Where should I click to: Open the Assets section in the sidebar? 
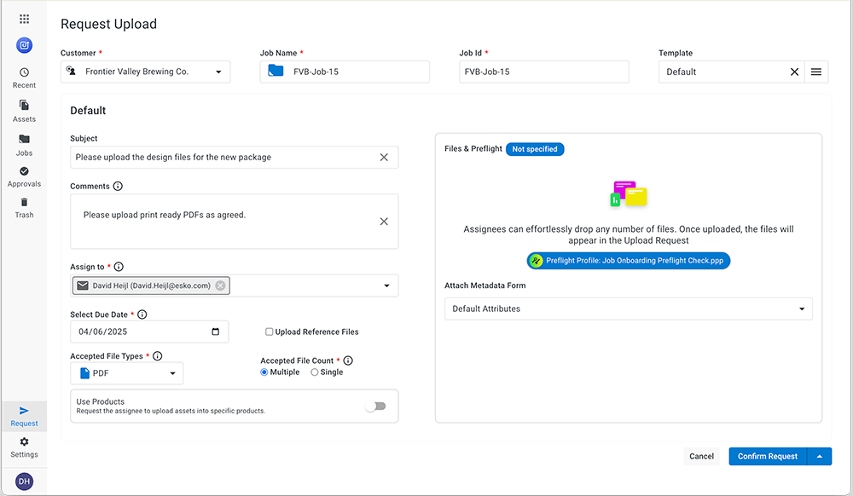24,111
